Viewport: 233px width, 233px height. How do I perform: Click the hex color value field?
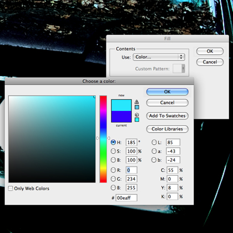pos(126,198)
